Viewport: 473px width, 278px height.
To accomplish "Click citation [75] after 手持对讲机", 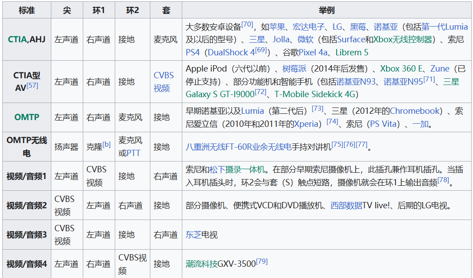I will 338,144.
